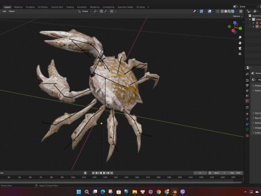Viewport: 261px width, 196px height.
Task: Select material preview viewport shading
Action: click(229, 11)
